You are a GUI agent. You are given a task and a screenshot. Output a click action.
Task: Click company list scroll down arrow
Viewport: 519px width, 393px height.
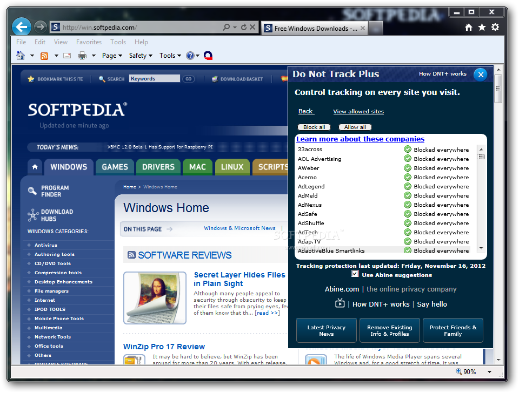[x=481, y=248]
